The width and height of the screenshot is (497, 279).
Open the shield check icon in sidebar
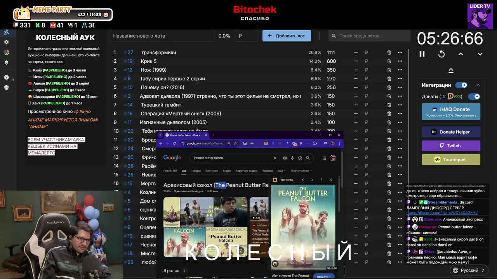6,88
